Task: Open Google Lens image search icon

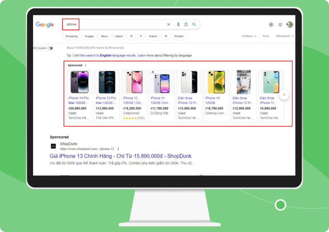Action: coord(186,25)
